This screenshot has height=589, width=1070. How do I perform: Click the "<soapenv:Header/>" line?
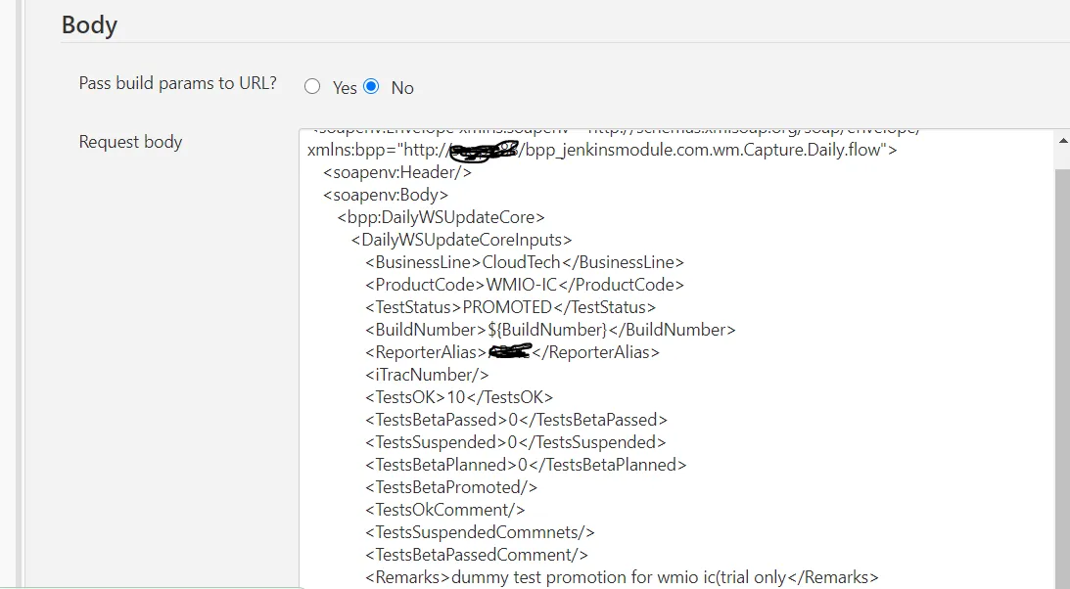coord(397,172)
